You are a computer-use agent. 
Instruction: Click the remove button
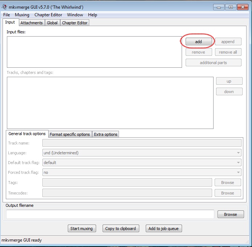point(198,52)
